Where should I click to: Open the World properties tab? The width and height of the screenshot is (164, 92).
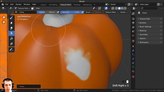(x=133, y=36)
